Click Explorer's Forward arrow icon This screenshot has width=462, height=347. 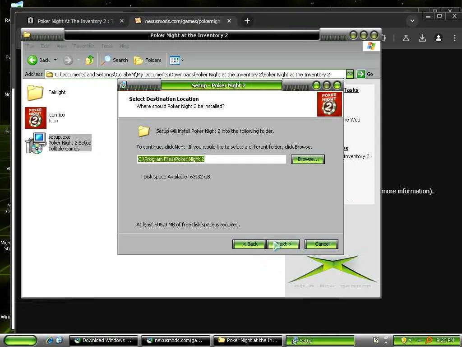click(68, 60)
